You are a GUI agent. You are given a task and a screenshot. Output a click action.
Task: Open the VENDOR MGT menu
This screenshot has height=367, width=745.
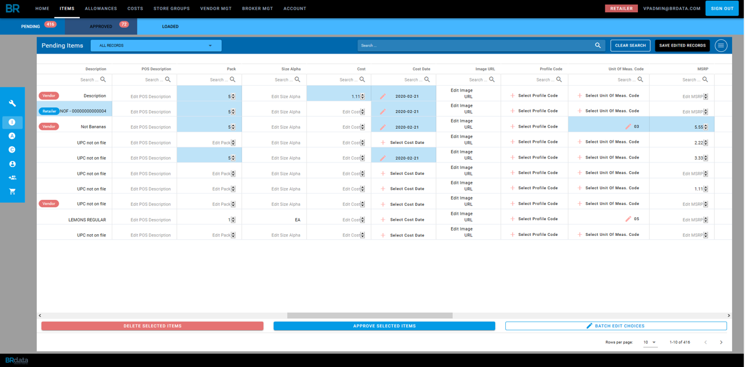click(x=216, y=9)
